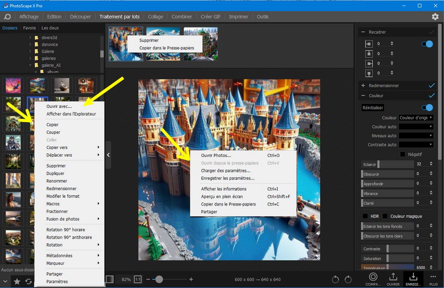The width and height of the screenshot is (444, 288).
Task: Open the Créer GIF tab
Action: [x=210, y=17]
